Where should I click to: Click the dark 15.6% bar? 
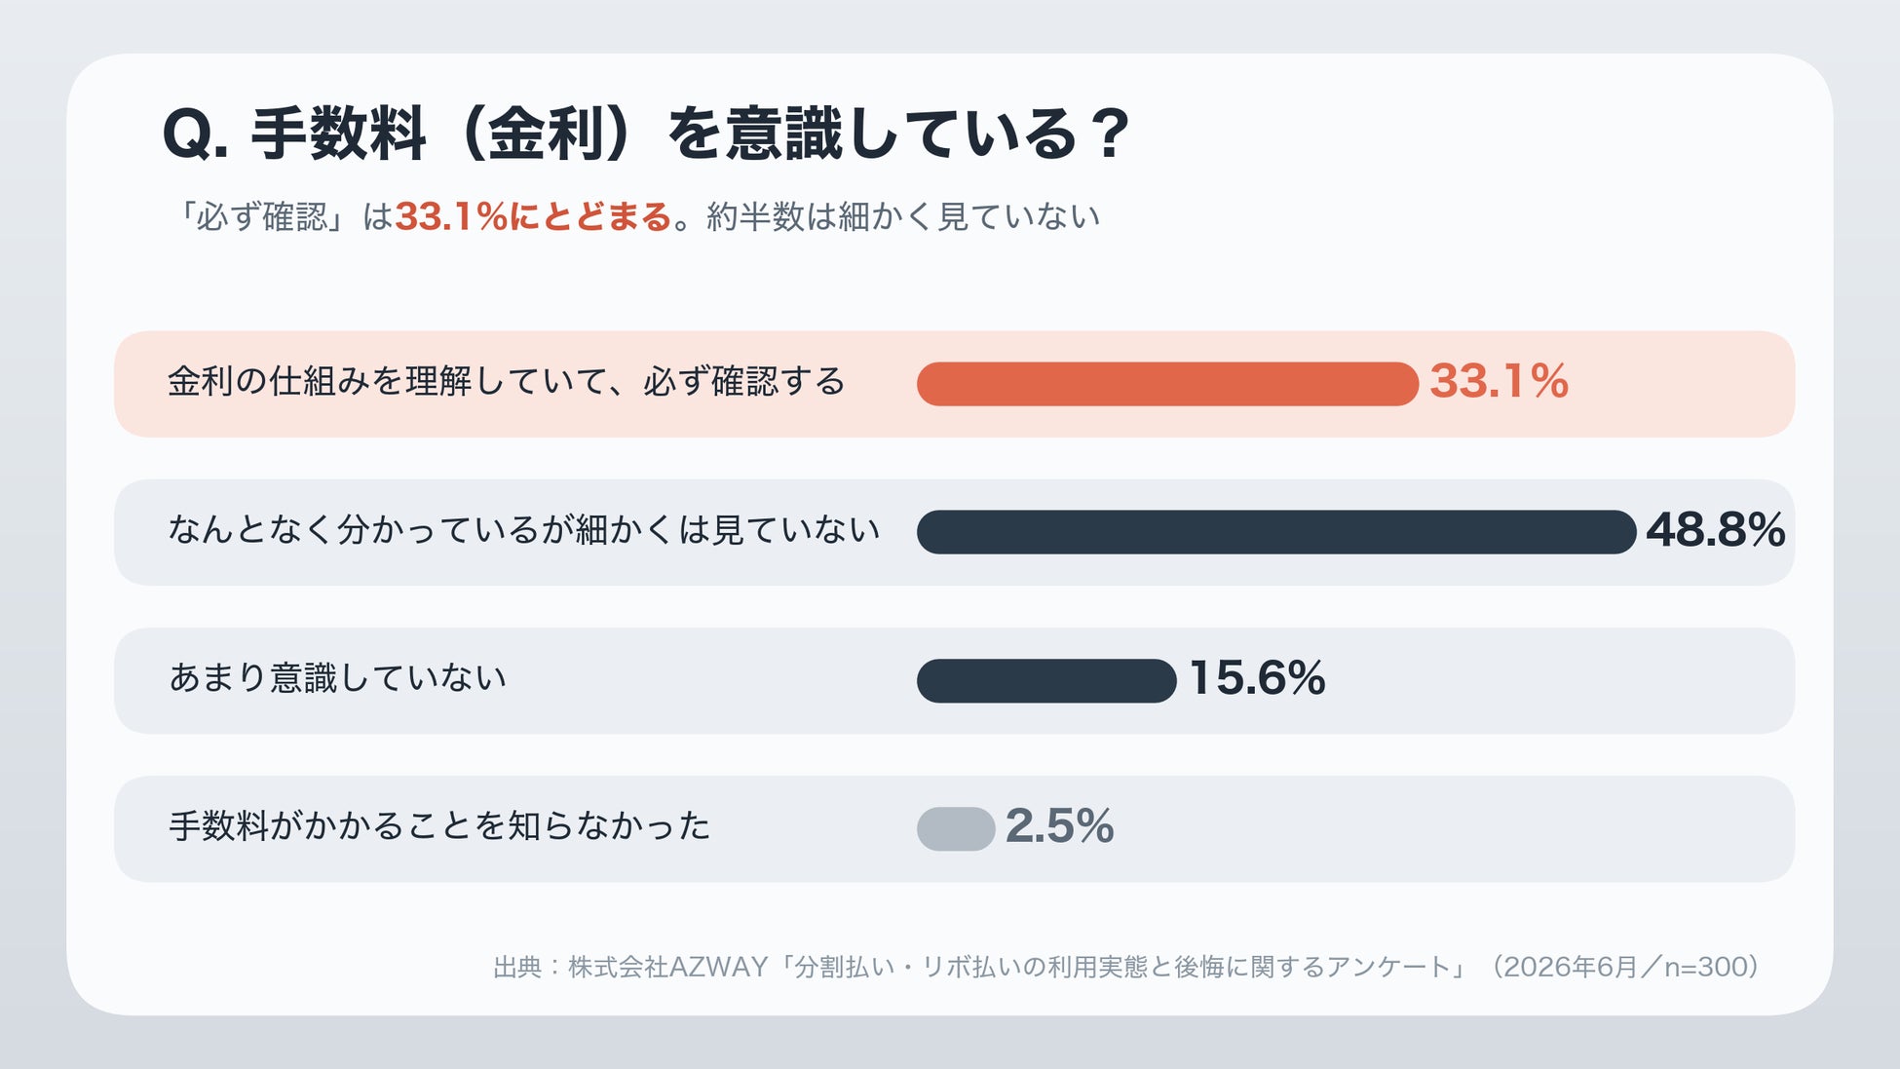tap(1046, 680)
